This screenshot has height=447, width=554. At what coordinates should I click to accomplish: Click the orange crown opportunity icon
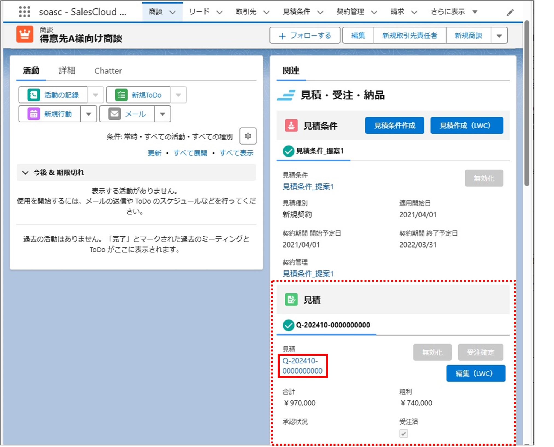click(25, 34)
